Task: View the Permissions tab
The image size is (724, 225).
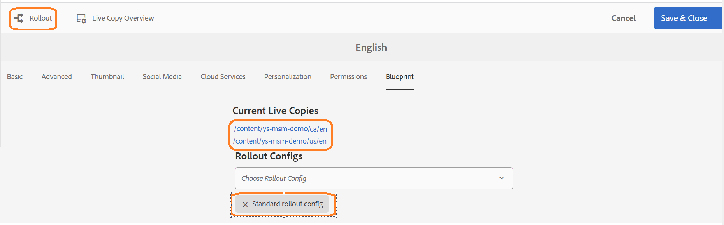Action: click(x=349, y=77)
